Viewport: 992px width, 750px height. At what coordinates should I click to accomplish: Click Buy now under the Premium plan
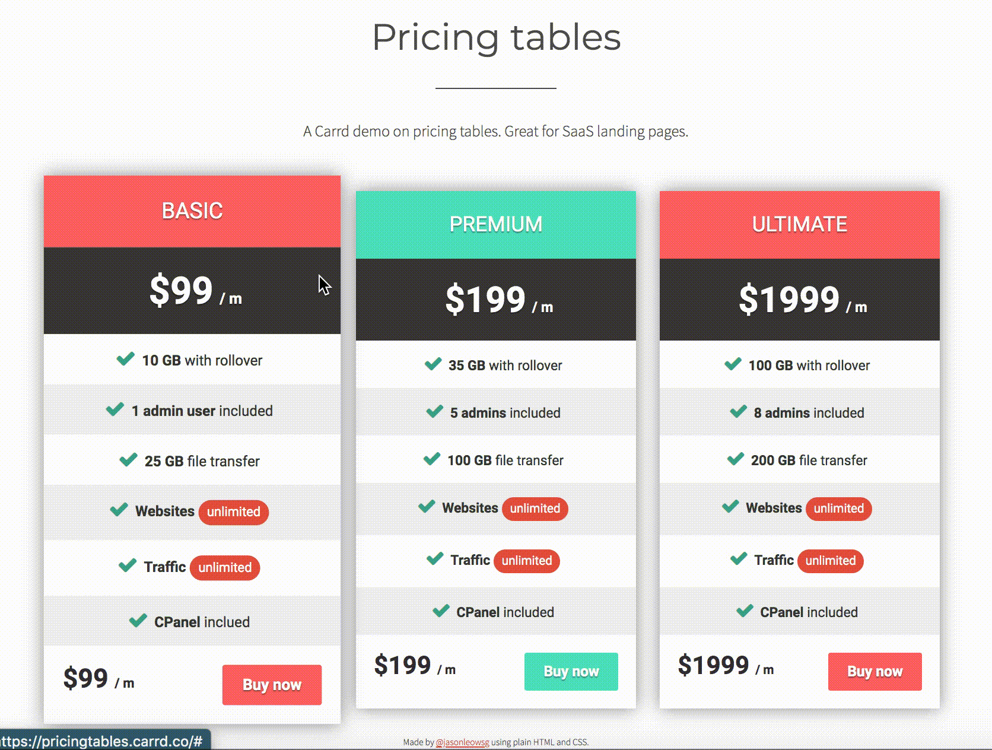coord(571,671)
